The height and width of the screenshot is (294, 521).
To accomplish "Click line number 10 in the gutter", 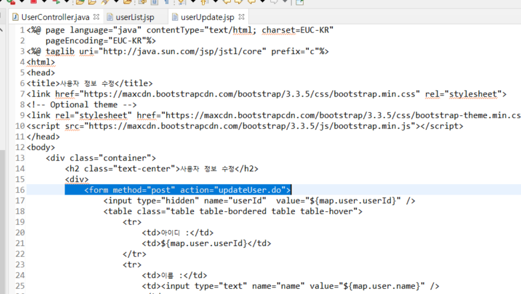I will pyautogui.click(x=20, y=126).
